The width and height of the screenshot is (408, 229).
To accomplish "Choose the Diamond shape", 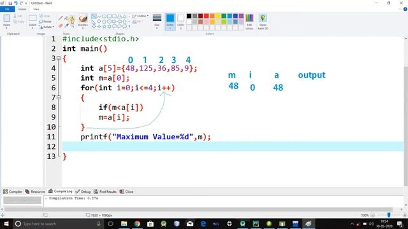I will pos(99,21).
